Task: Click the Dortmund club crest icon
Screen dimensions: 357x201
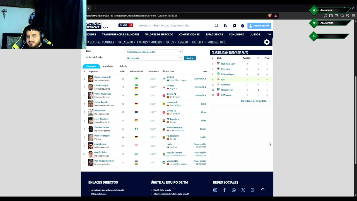Action: click(164, 104)
